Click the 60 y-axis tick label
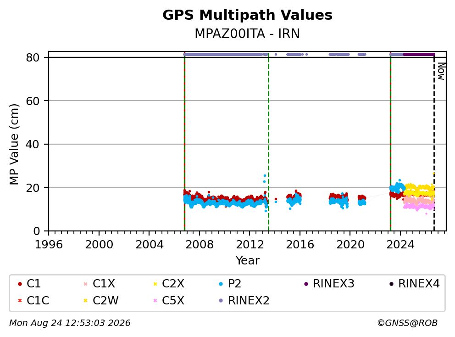The height and width of the screenshot is (337, 455). coord(33,101)
